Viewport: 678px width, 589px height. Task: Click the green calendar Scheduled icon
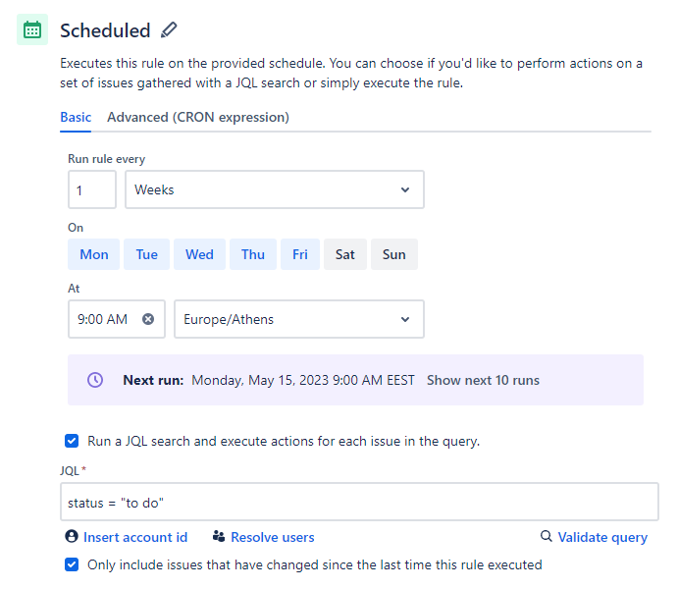[x=32, y=29]
